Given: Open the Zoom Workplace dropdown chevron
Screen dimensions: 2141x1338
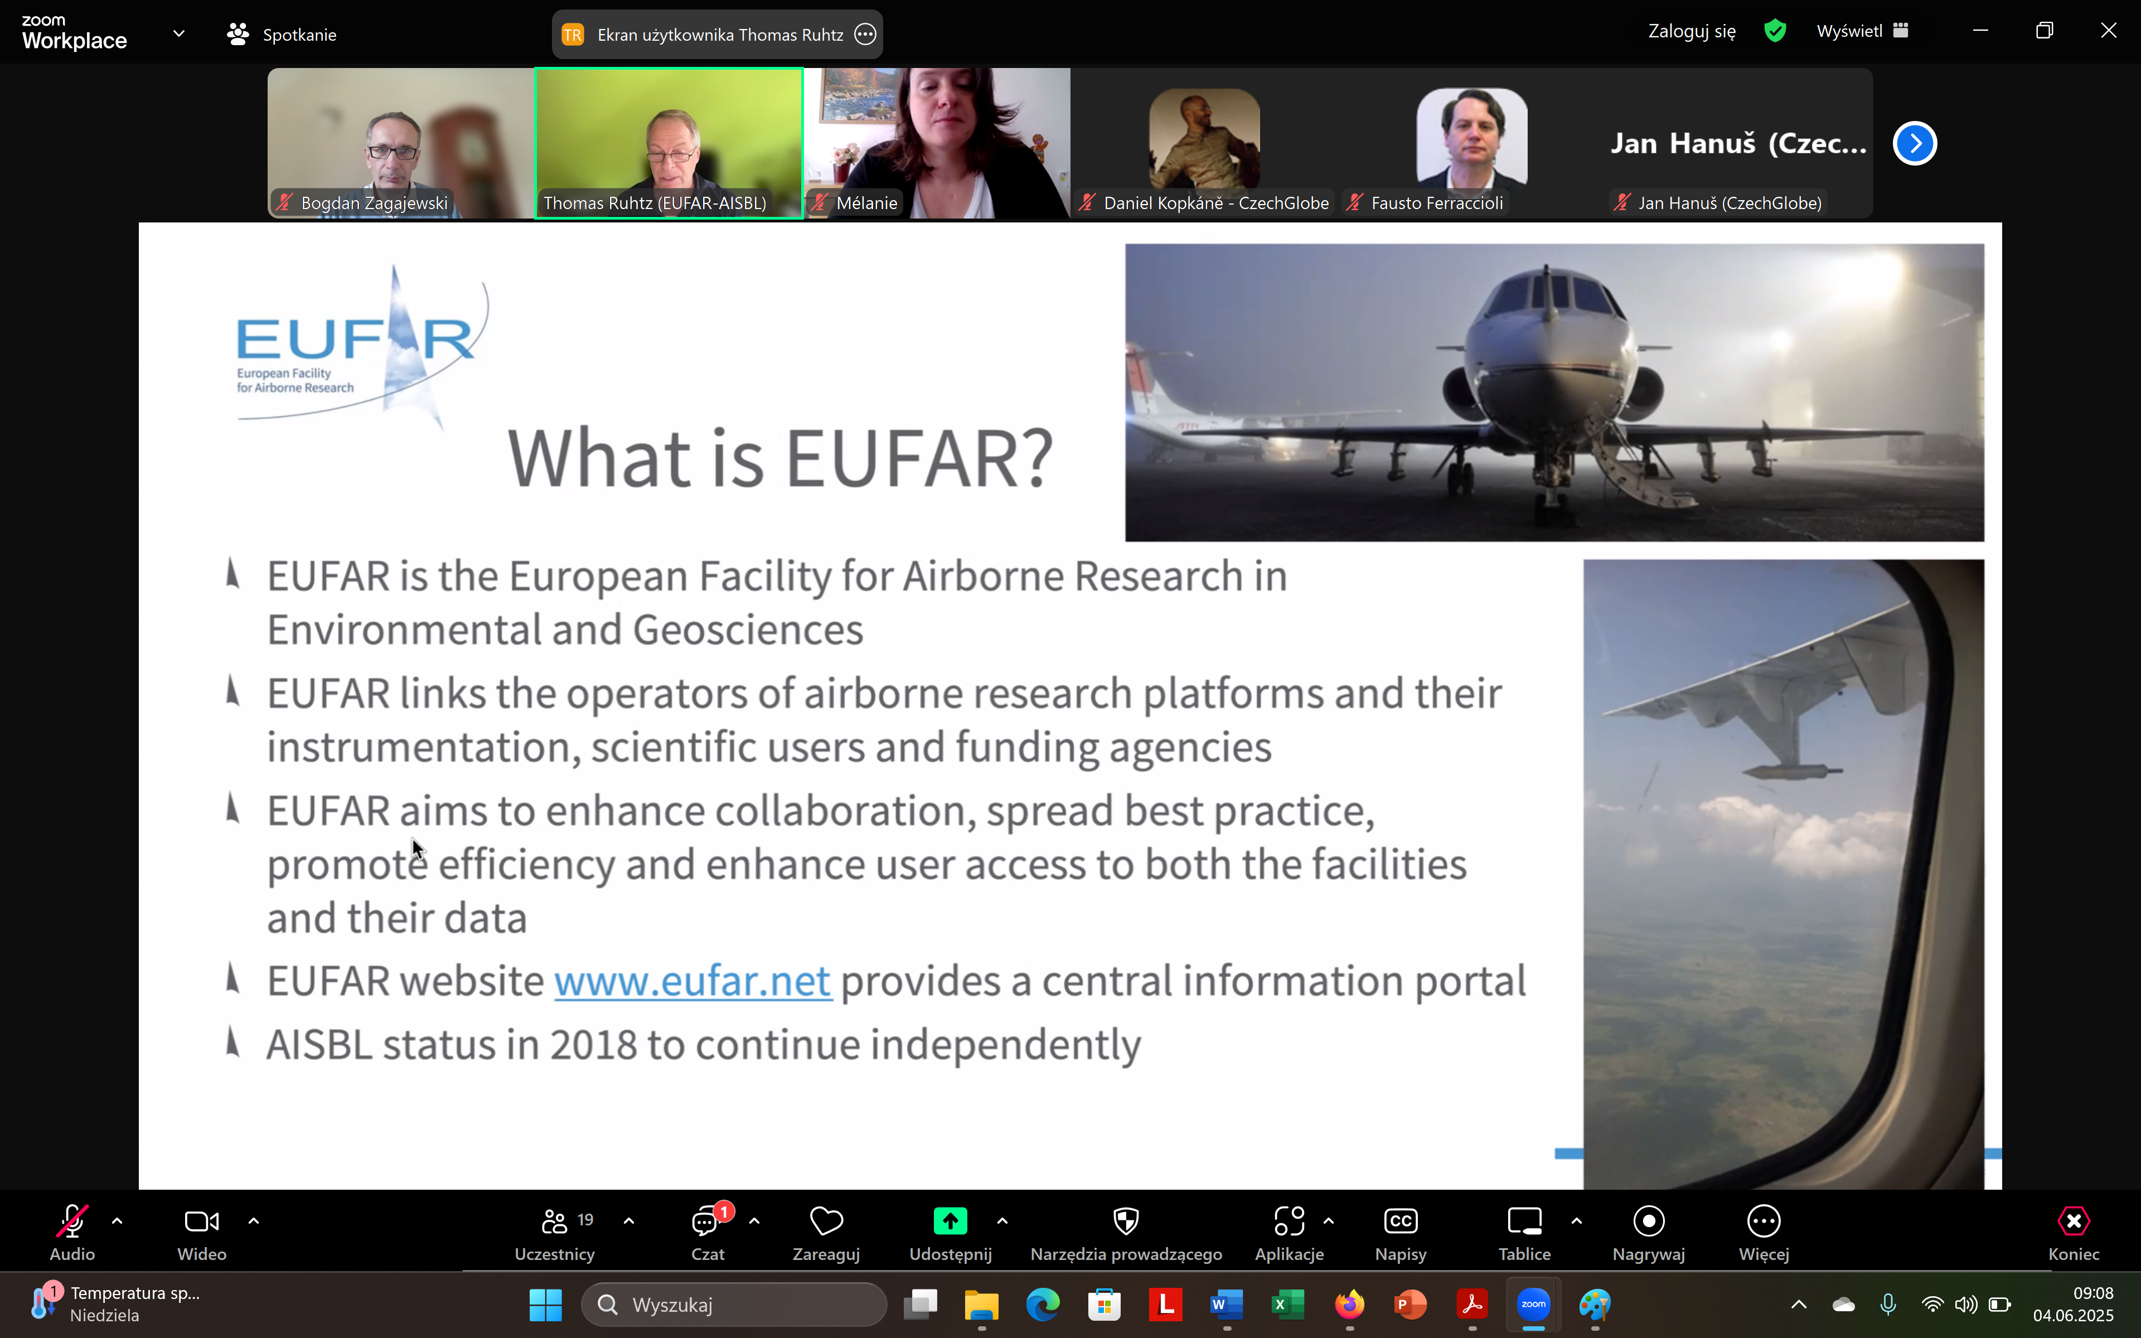Looking at the screenshot, I should coord(179,33).
